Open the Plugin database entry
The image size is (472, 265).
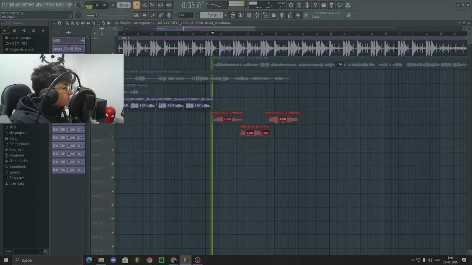point(19,49)
